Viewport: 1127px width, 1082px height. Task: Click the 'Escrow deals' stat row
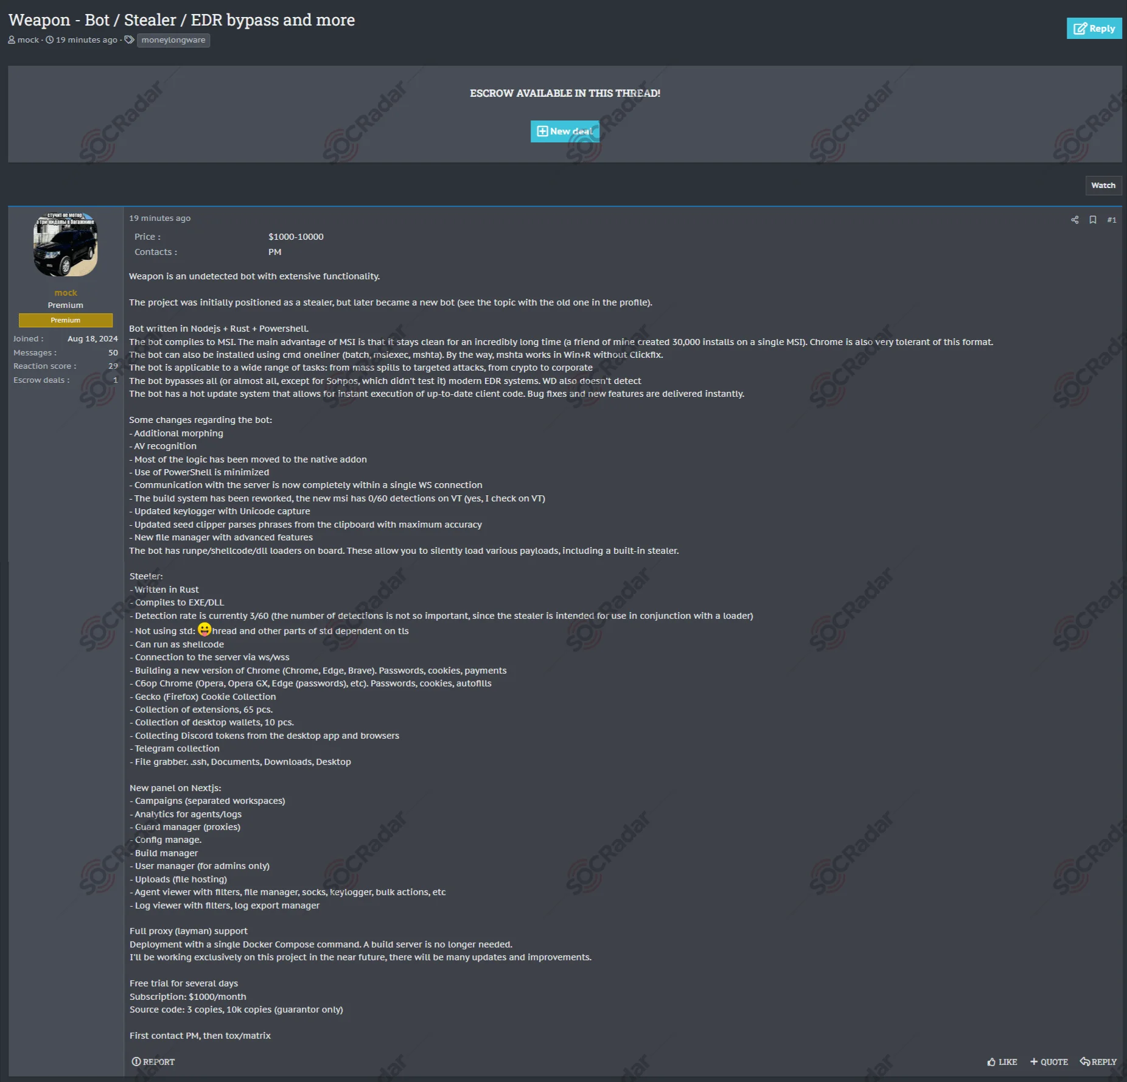click(x=66, y=380)
